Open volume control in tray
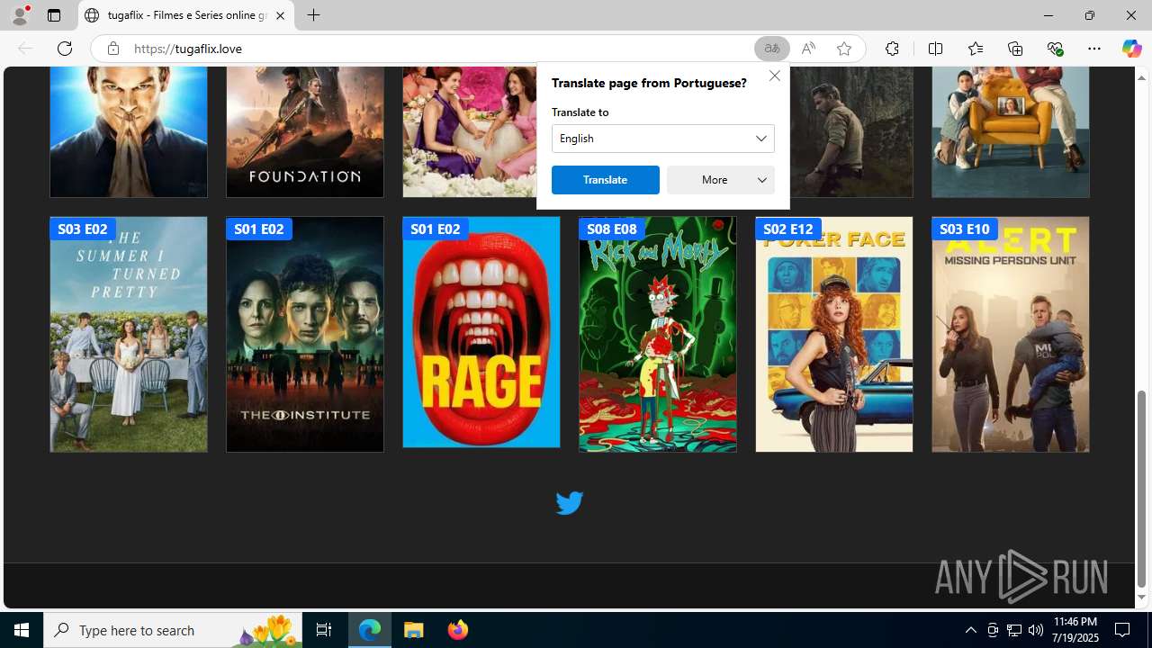Viewport: 1152px width, 648px height. click(1035, 630)
